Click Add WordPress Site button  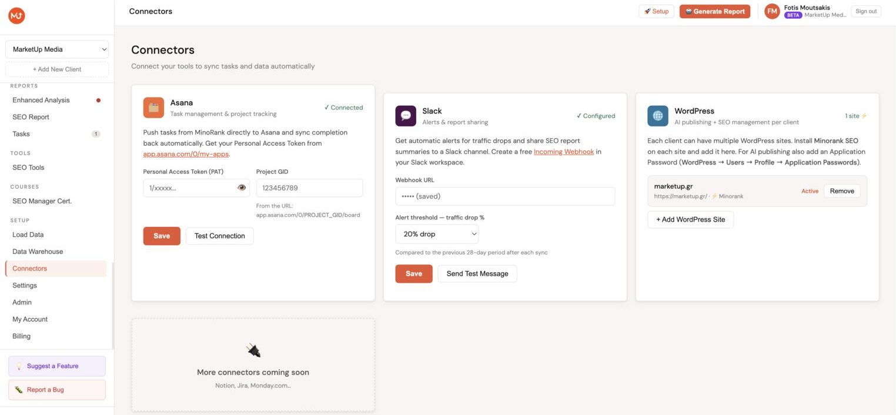pos(691,219)
